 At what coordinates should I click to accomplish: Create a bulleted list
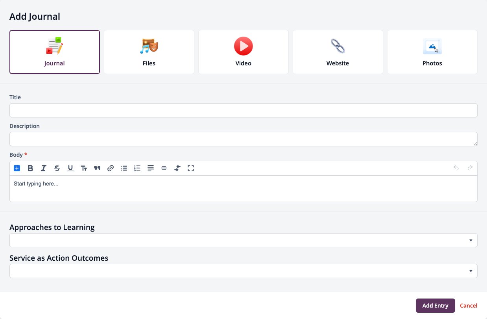click(124, 168)
